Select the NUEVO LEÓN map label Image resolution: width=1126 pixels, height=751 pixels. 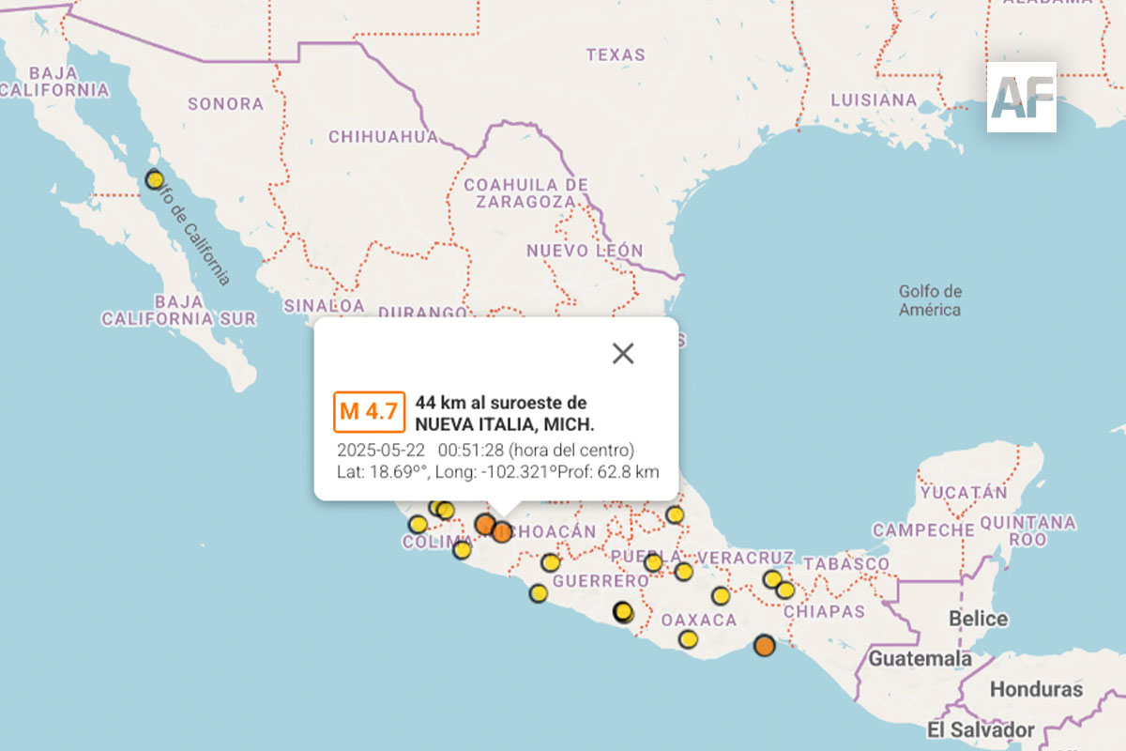585,251
